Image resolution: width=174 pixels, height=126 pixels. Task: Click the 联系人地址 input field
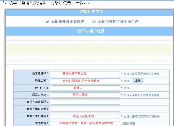point(85,95)
